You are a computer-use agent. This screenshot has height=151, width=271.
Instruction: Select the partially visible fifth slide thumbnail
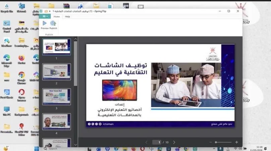57,143
